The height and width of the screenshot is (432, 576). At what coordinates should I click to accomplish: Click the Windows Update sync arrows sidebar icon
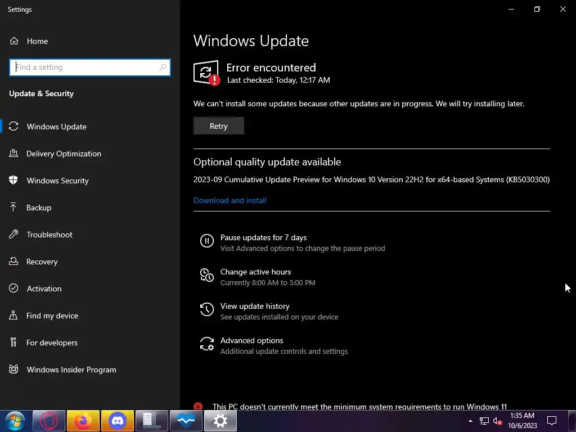(13, 127)
